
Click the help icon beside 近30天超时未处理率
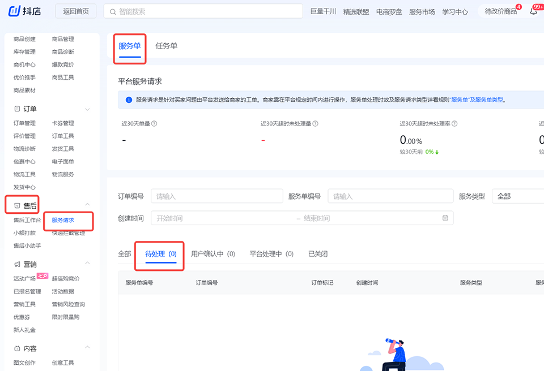click(454, 123)
